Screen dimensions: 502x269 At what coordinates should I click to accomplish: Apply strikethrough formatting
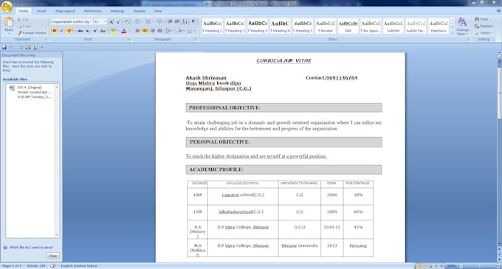coord(80,31)
